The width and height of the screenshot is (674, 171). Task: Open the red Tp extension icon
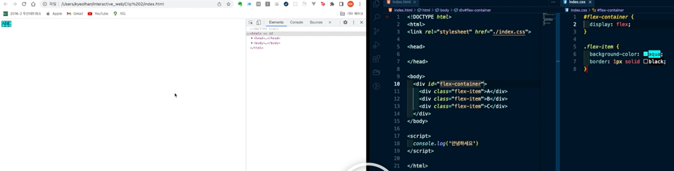[x=323, y=4]
